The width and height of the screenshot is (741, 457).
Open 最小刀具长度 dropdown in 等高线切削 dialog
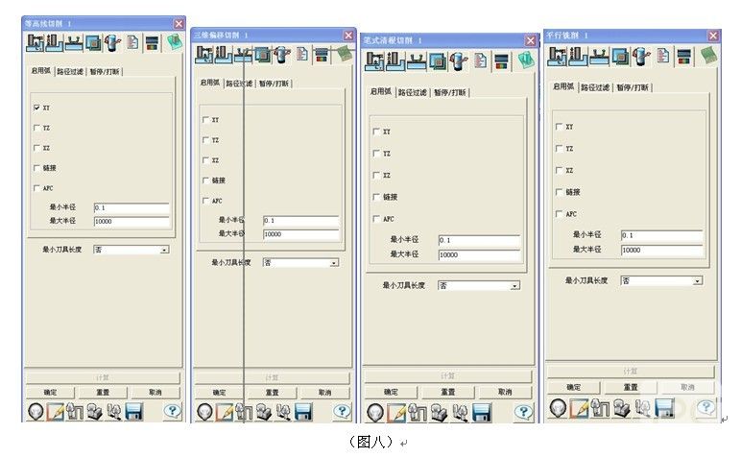[163, 250]
